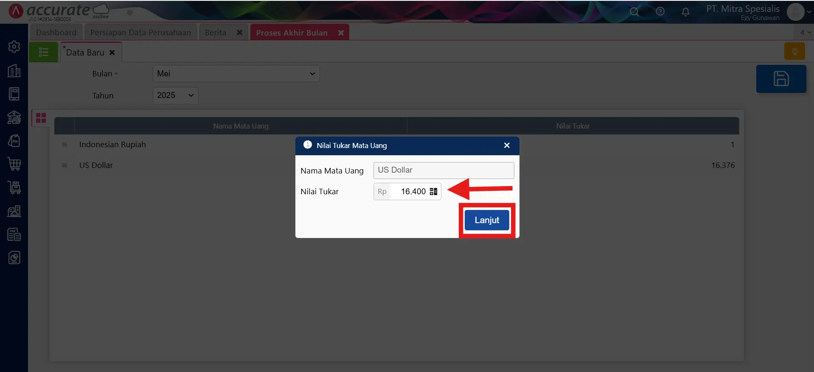Close the Berita tab
Image resolution: width=814 pixels, height=372 pixels.
(239, 33)
